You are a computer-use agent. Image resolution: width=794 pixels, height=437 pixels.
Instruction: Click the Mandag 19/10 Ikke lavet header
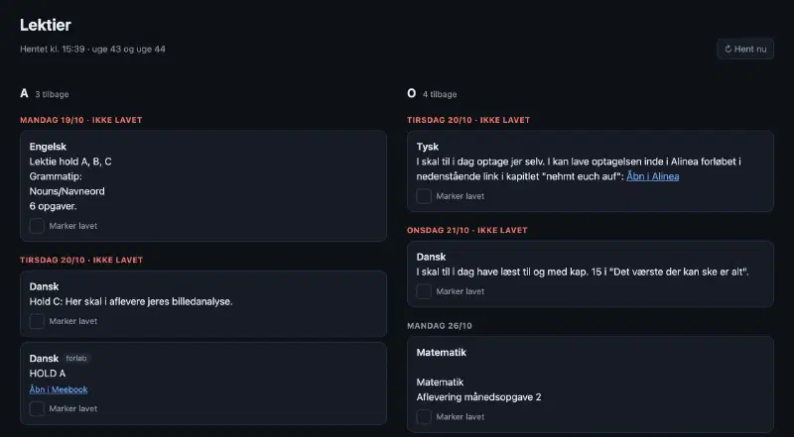click(81, 120)
